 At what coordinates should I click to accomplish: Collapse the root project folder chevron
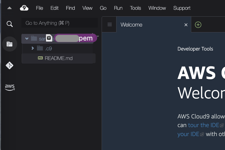point(27,38)
